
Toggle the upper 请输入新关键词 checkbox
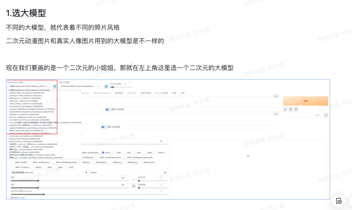pos(107,110)
